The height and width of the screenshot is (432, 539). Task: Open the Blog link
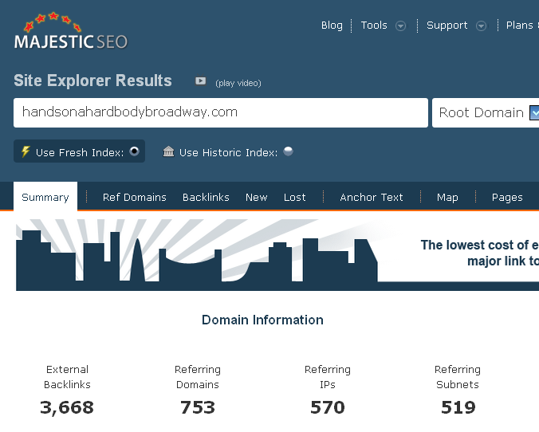click(332, 26)
